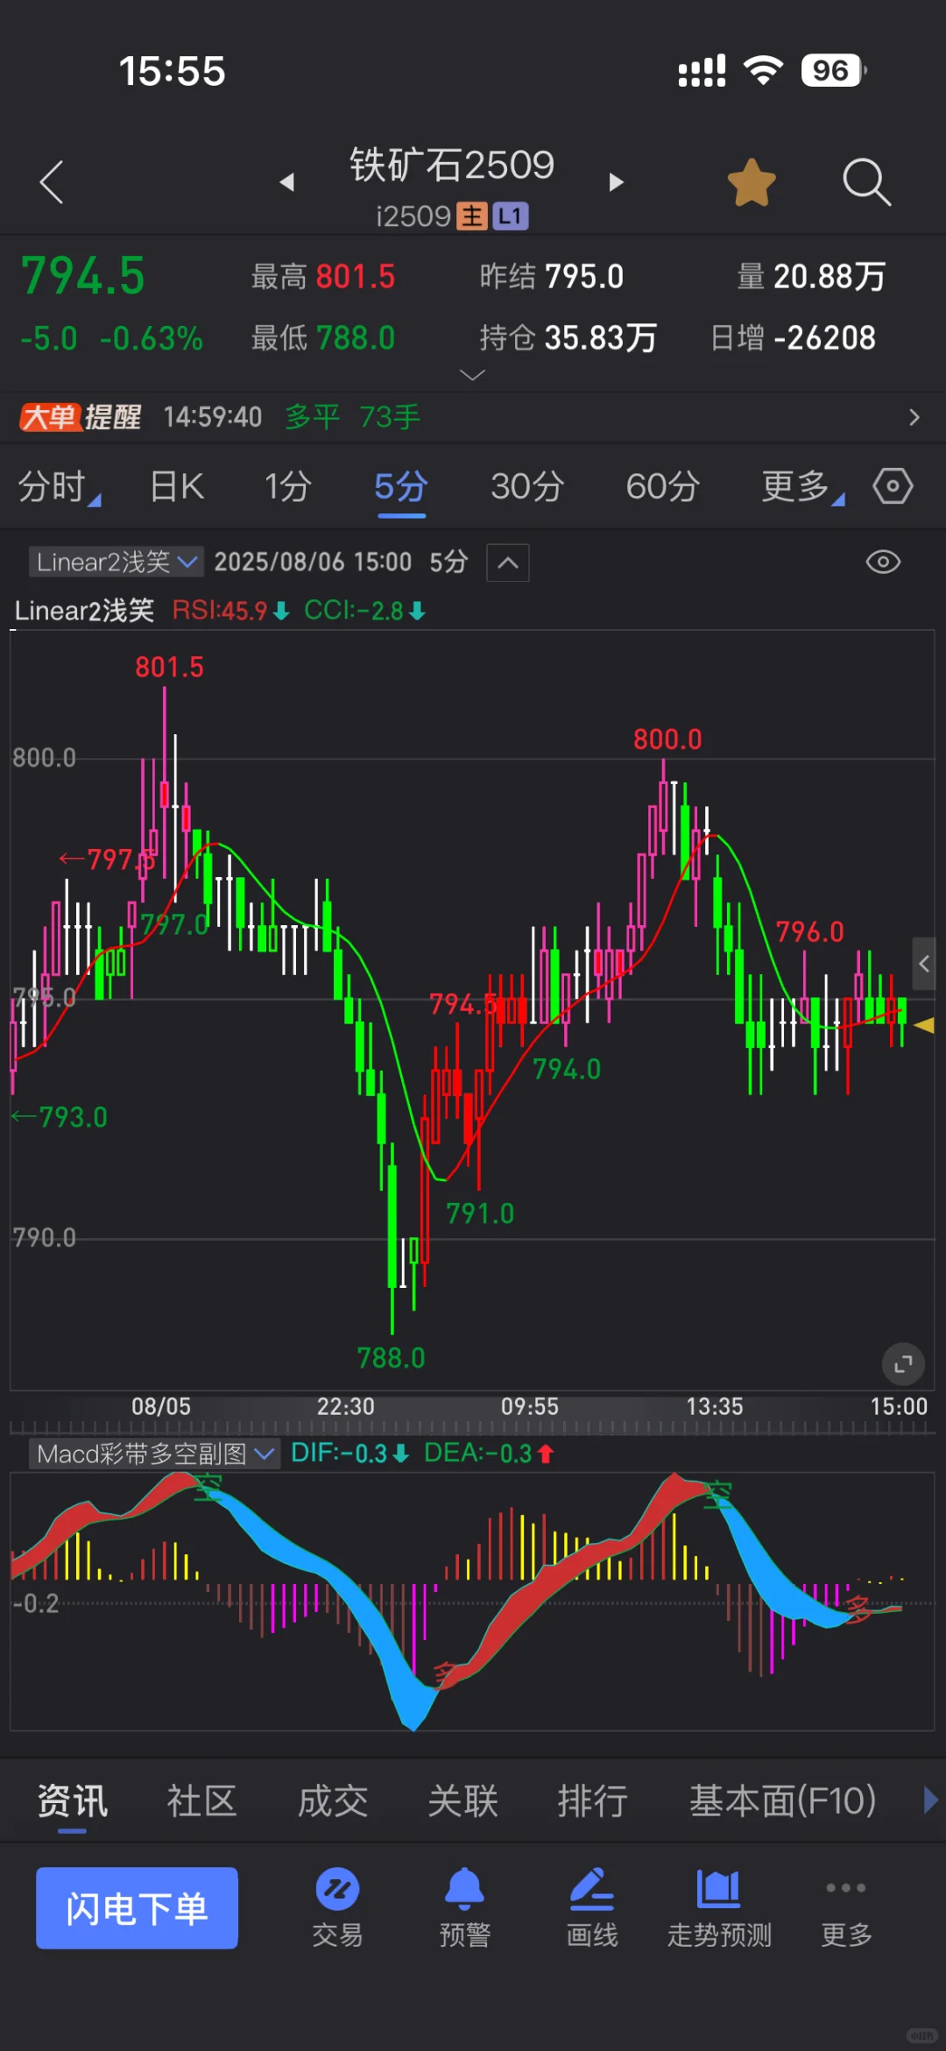Open chart settings hexagon icon

tap(893, 486)
